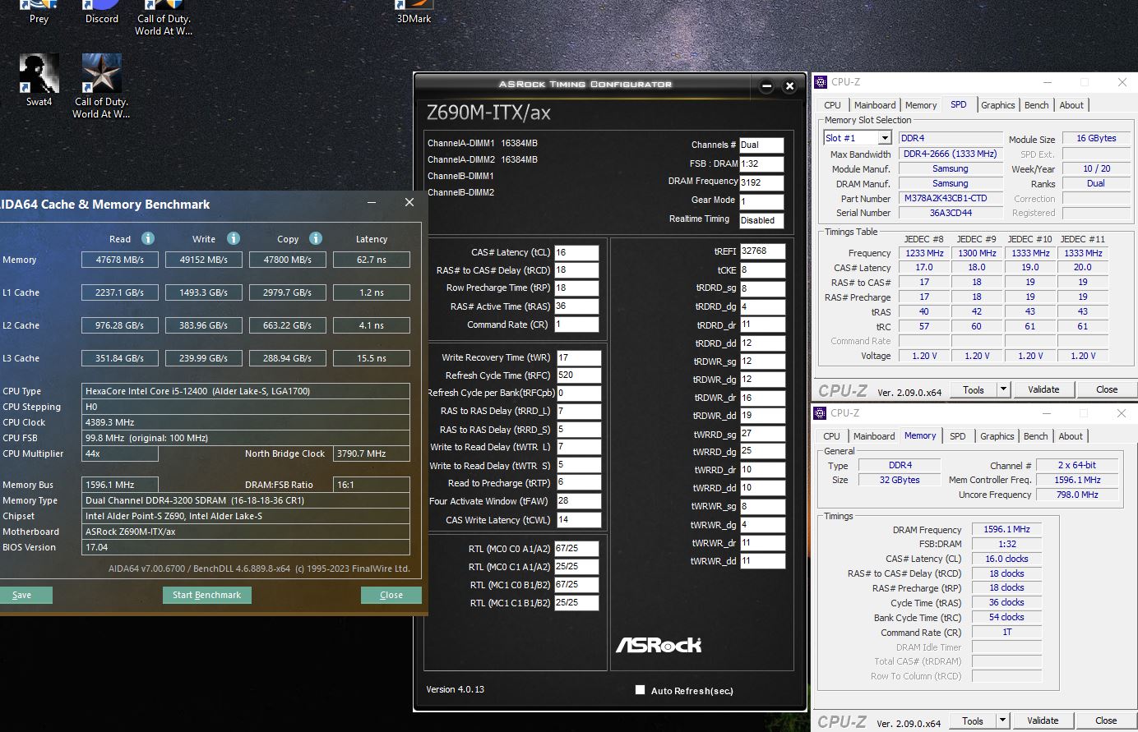This screenshot has width=1138, height=732.
Task: Click the Refresh Cycle Time (tRFC) field
Action: coord(578,375)
